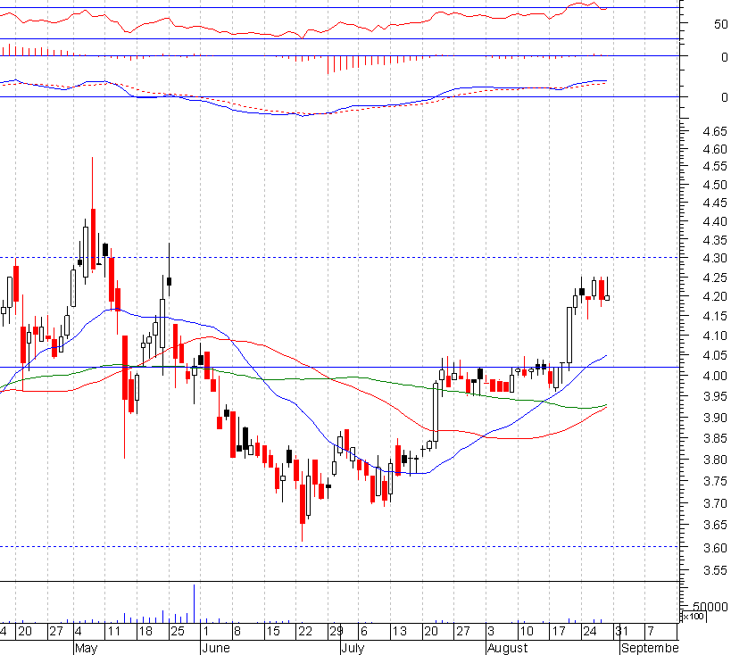Click the 4.65 price axis label

click(715, 131)
